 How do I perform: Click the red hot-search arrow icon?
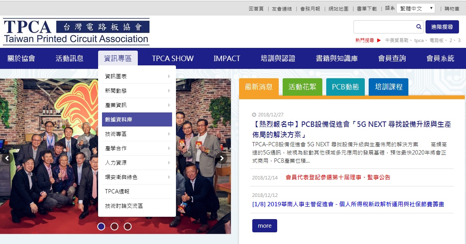pos(379,40)
